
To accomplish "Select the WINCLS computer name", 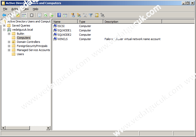I will (63, 39).
